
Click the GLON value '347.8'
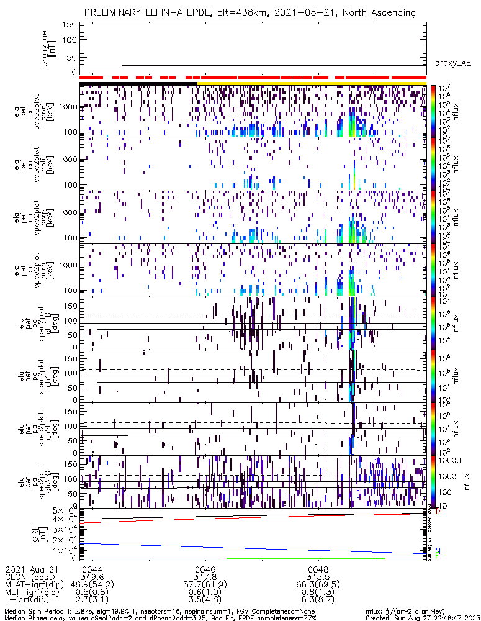(x=205, y=577)
